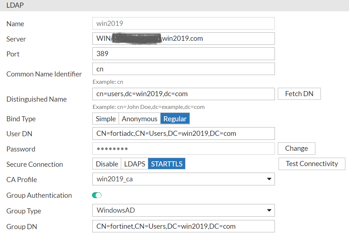Open the CA Profile dropdown arrow

pyautogui.click(x=269, y=179)
